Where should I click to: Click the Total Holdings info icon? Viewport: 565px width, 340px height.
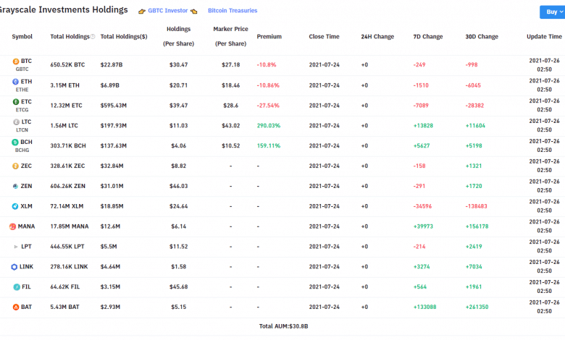point(93,36)
